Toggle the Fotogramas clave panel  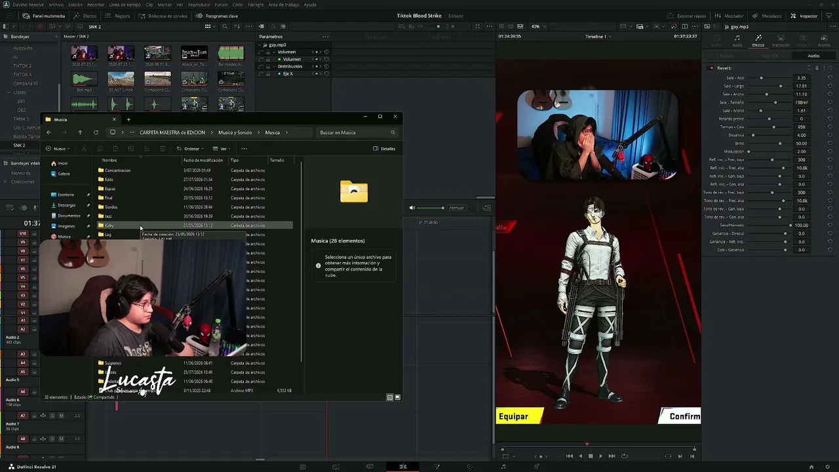(218, 16)
